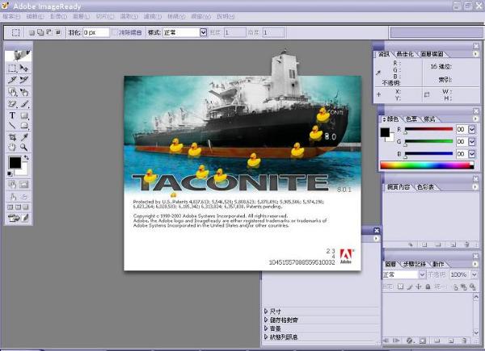Expand the 狀態列訊息 section
This screenshot has height=351, width=485.
pyautogui.click(x=266, y=336)
